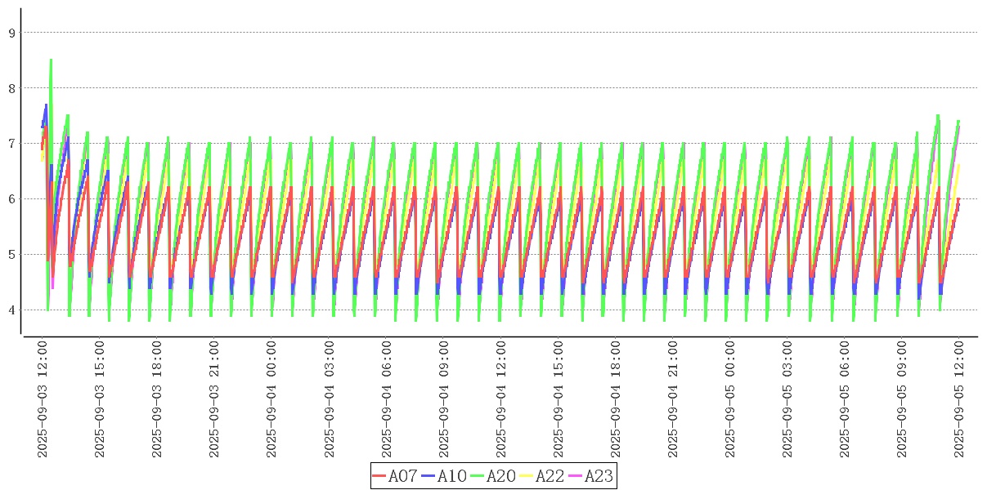Toggle the A07 series legend label
This screenshot has height=490, width=987.
coord(402,476)
